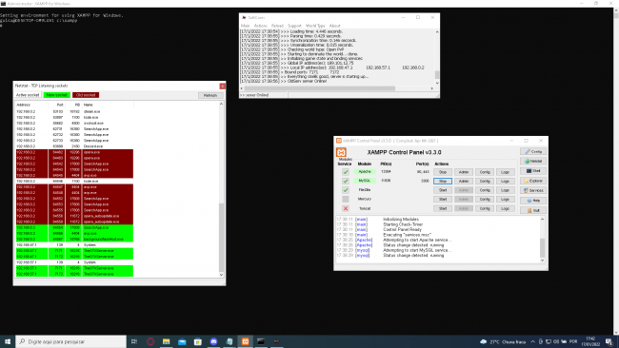Click New socket green legend in Netstat
Image resolution: width=619 pixels, height=348 pixels.
[56, 95]
